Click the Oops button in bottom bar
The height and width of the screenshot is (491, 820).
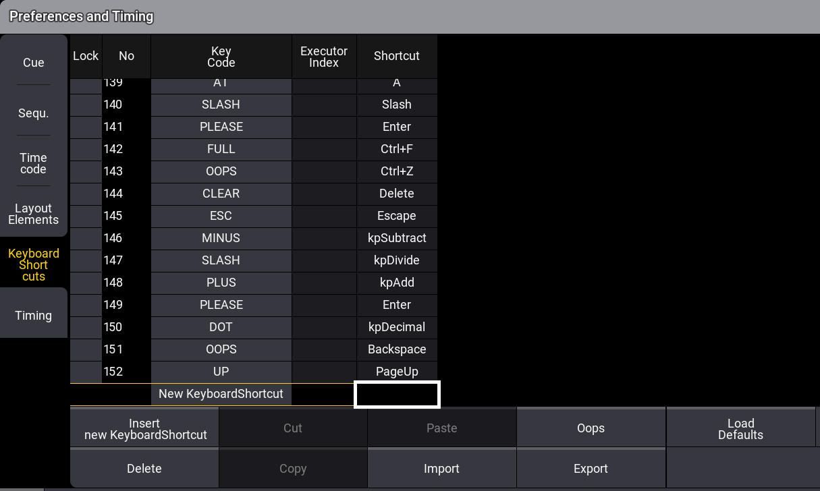pyautogui.click(x=591, y=428)
